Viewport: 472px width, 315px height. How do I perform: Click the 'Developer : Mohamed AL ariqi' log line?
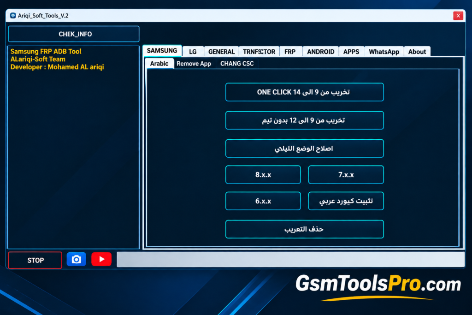pyautogui.click(x=57, y=67)
